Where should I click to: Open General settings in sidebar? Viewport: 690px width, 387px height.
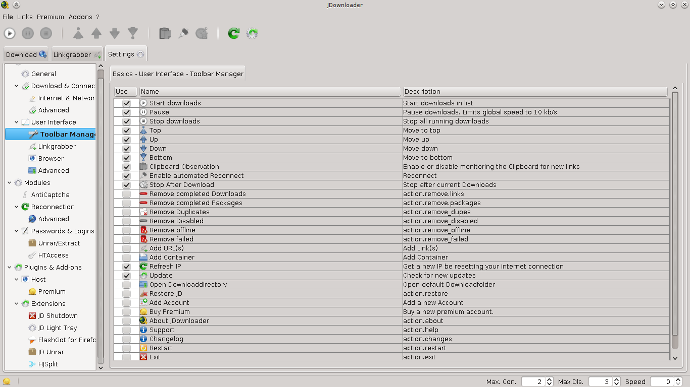[43, 74]
